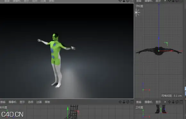Open the 面板 menu of the right view

47,102
